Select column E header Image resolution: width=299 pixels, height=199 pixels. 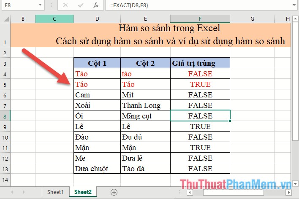tap(146, 19)
